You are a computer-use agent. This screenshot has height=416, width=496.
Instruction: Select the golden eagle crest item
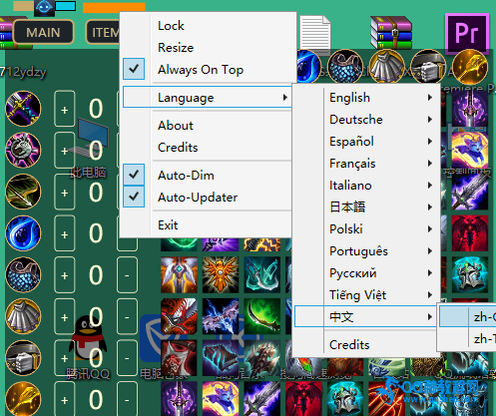(221, 274)
